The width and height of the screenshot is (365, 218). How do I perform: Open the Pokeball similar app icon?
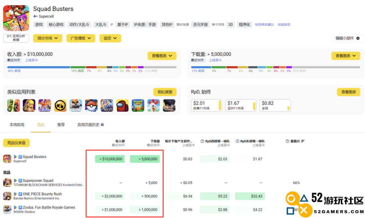point(91,105)
